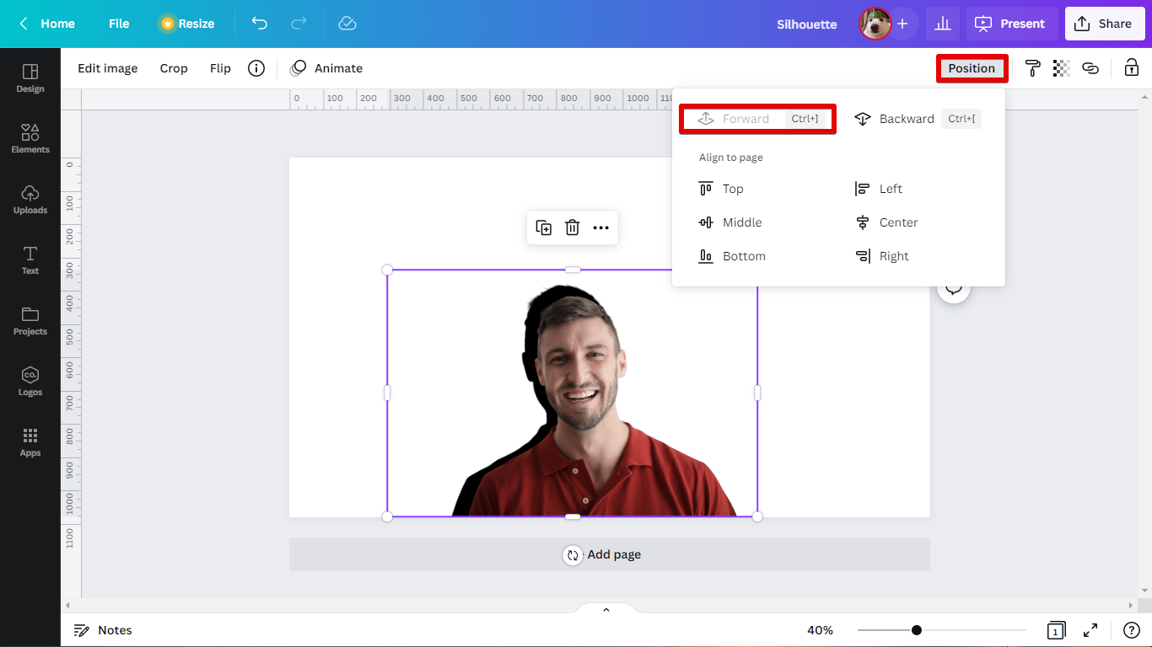Open the Uploads panel

30,199
